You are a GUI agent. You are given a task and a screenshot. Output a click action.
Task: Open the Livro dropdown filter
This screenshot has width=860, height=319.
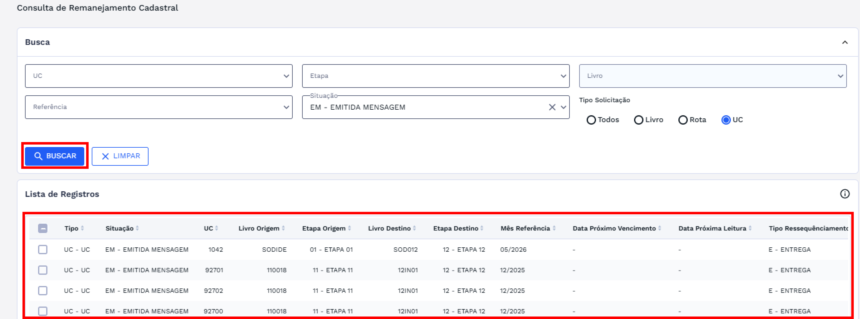click(x=713, y=76)
